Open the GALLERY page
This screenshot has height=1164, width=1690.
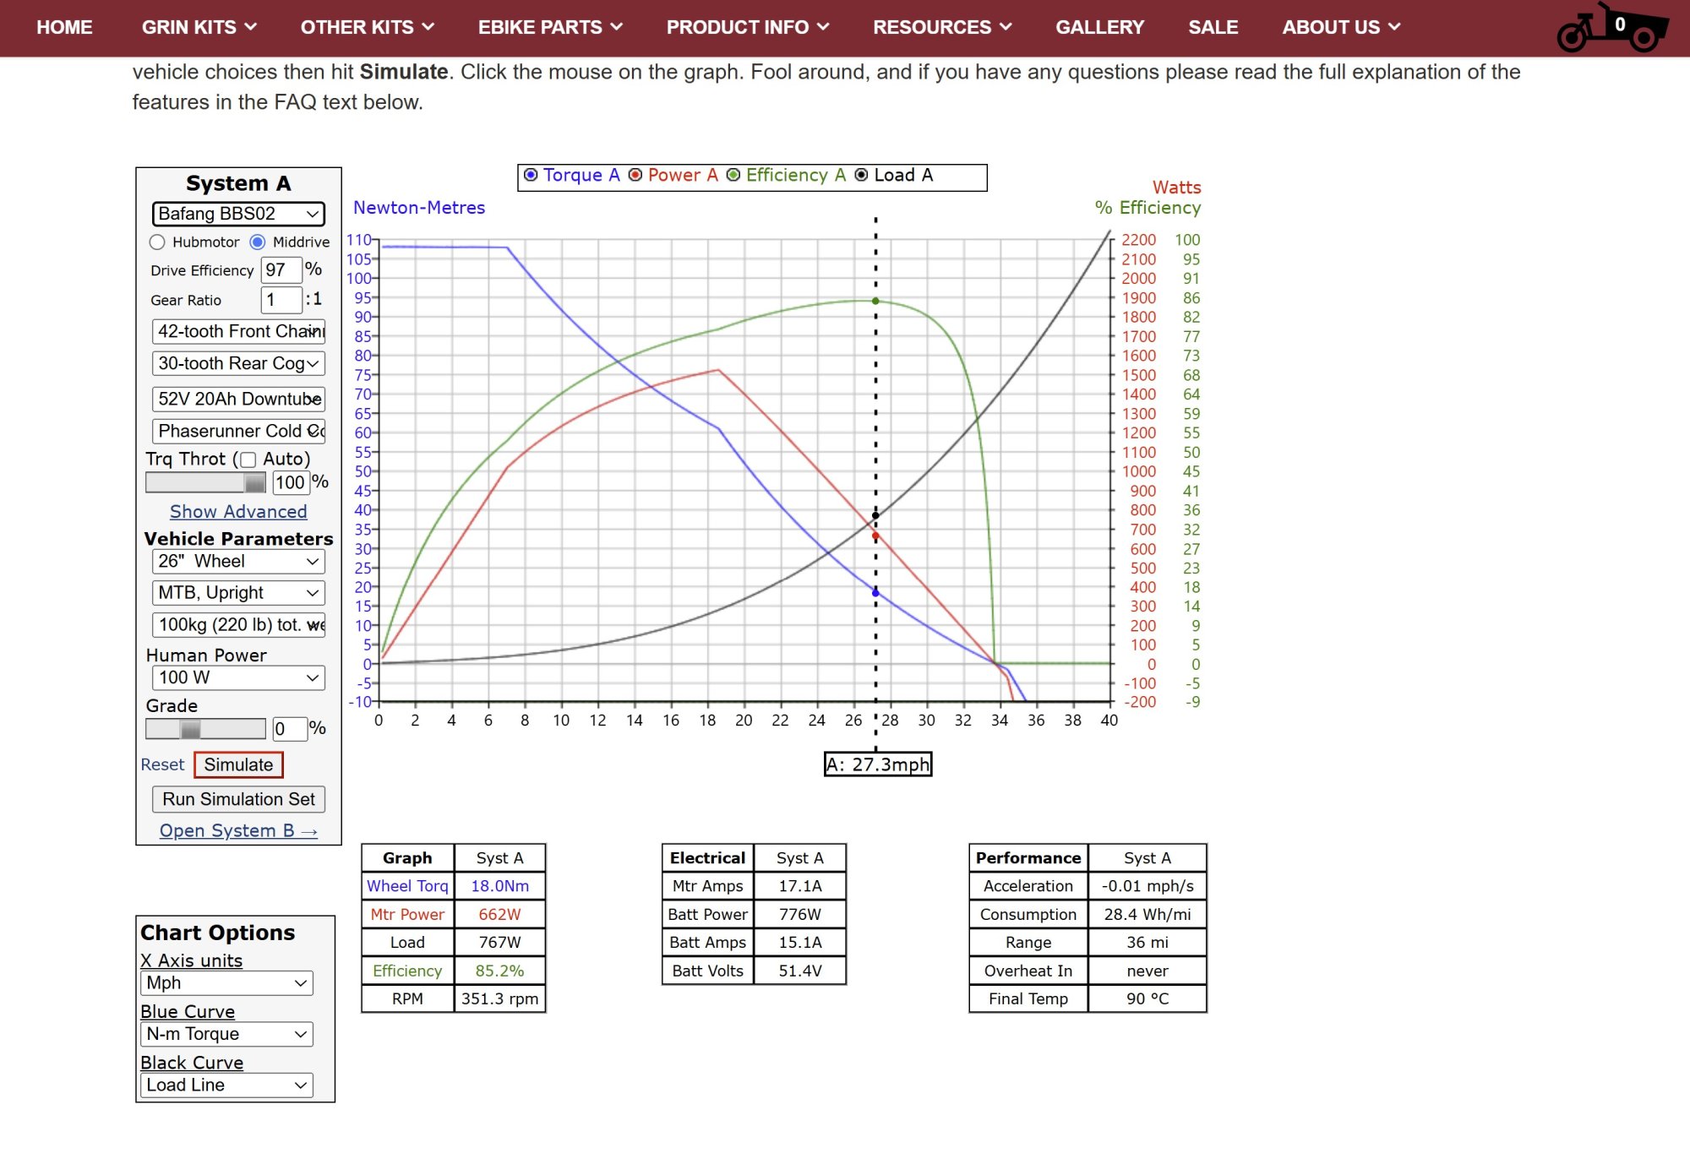coord(1099,27)
